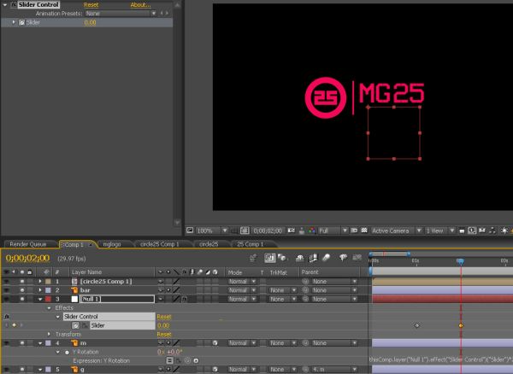Hide the g layer

(7, 370)
